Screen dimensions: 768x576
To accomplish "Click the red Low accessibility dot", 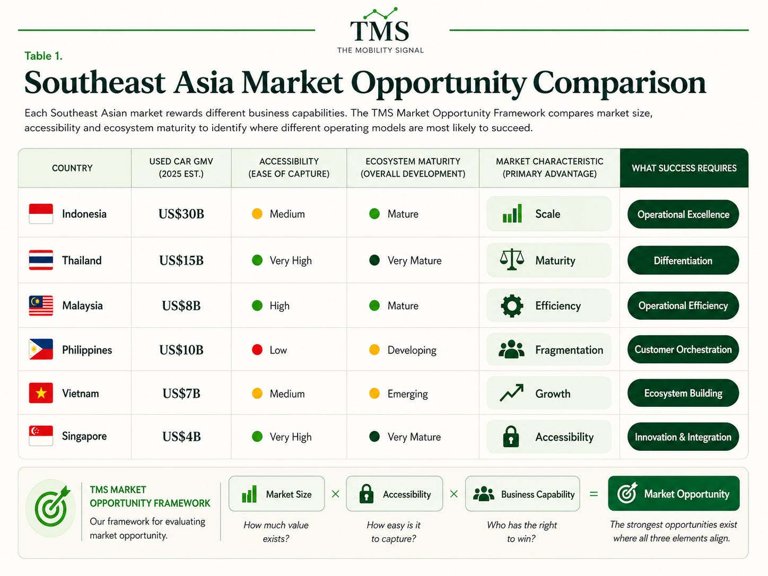I will tap(257, 350).
